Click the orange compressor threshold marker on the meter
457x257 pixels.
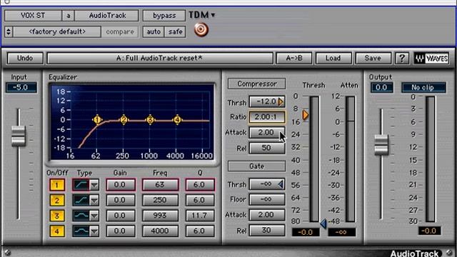(x=305, y=115)
